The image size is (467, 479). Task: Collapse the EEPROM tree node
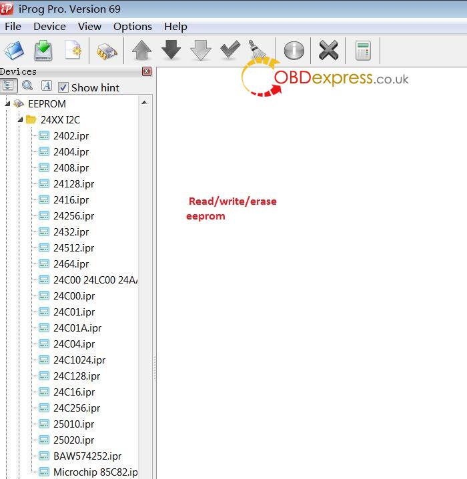pyautogui.click(x=8, y=103)
